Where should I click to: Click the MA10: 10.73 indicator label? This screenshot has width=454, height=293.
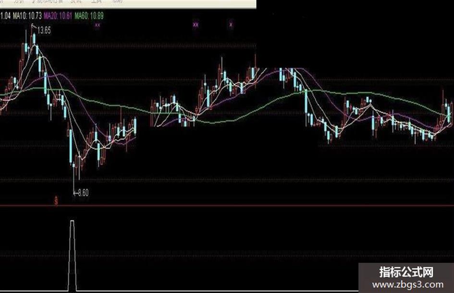(27, 16)
